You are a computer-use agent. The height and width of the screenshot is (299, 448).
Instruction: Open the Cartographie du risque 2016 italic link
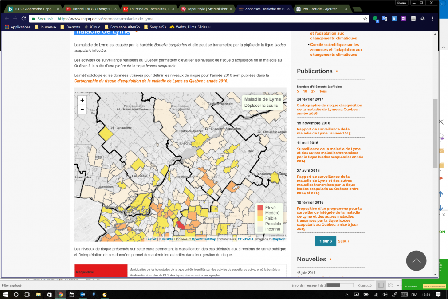151,81
